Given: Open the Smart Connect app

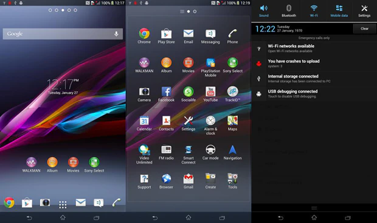Looking at the screenshot, I should (x=188, y=155).
